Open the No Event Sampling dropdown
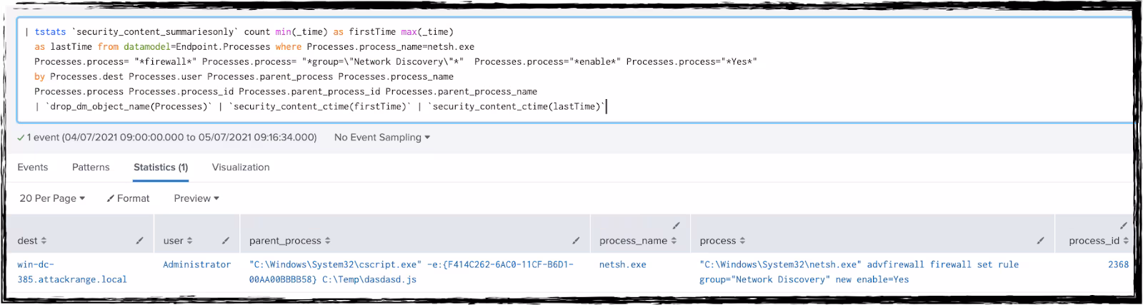Viewport: 1143px width, 305px height. [x=382, y=137]
